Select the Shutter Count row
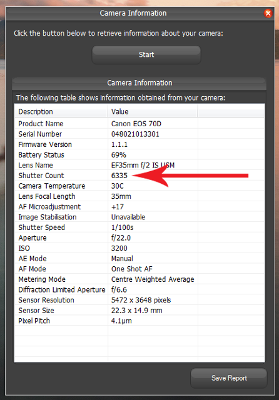The width and height of the screenshot is (279, 400). (139, 176)
